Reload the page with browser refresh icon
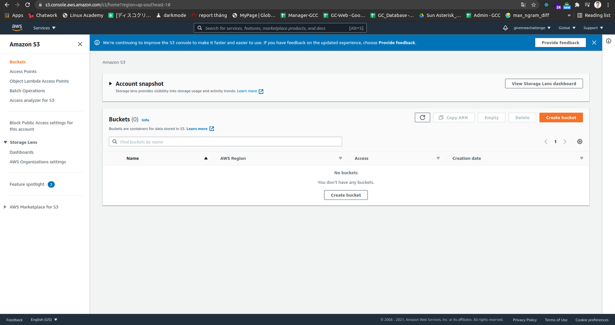 [28, 5]
